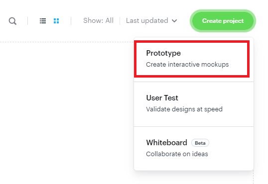Expand the Last updated sort dropdown
Viewport: 268px width, 184px height.
tap(151, 21)
